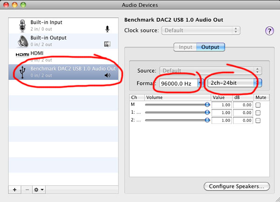Click the system sound output Finder indicator
This screenshot has height=202, width=280.
coord(107,44)
